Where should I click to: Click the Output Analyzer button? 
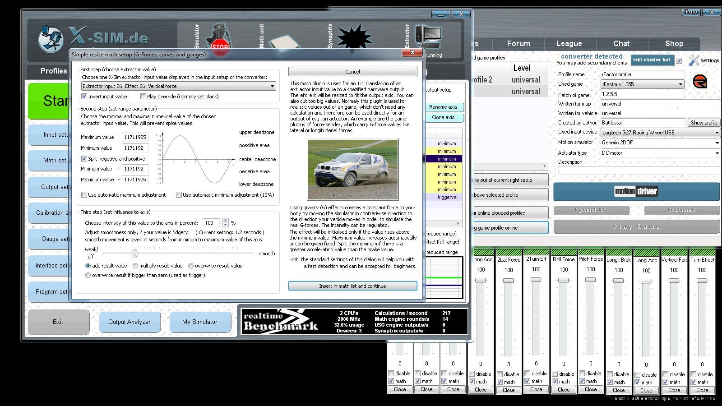coord(129,322)
